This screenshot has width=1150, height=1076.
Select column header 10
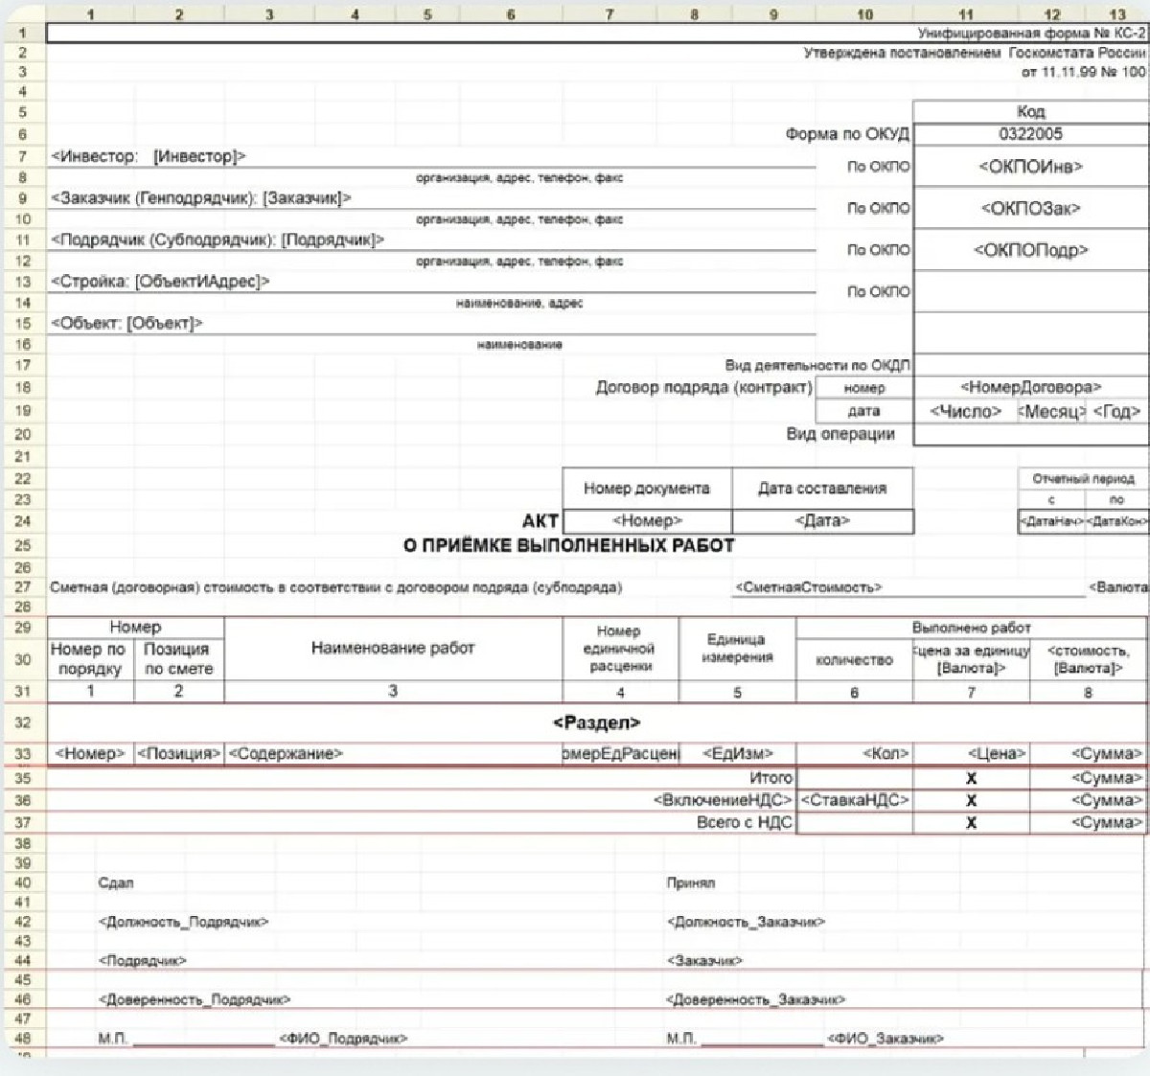864,14
